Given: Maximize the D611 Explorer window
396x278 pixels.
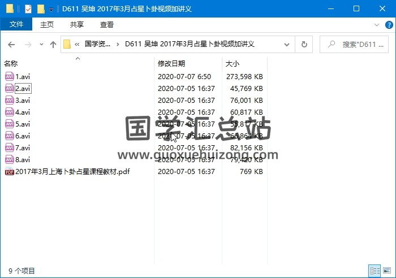Looking at the screenshot, I should [356, 9].
